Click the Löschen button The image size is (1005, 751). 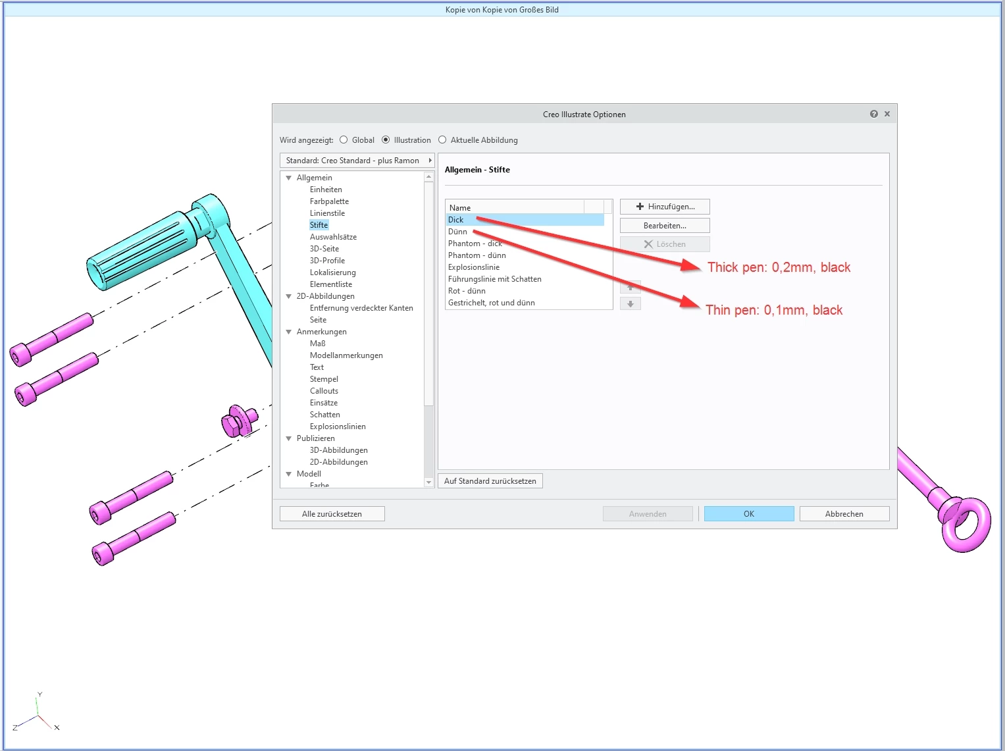coord(665,244)
